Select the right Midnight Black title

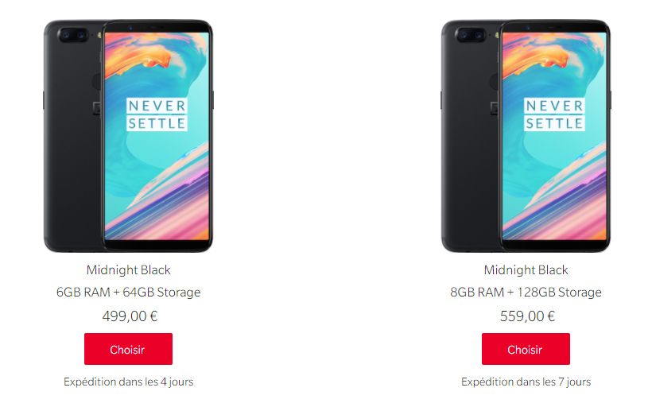coord(526,269)
